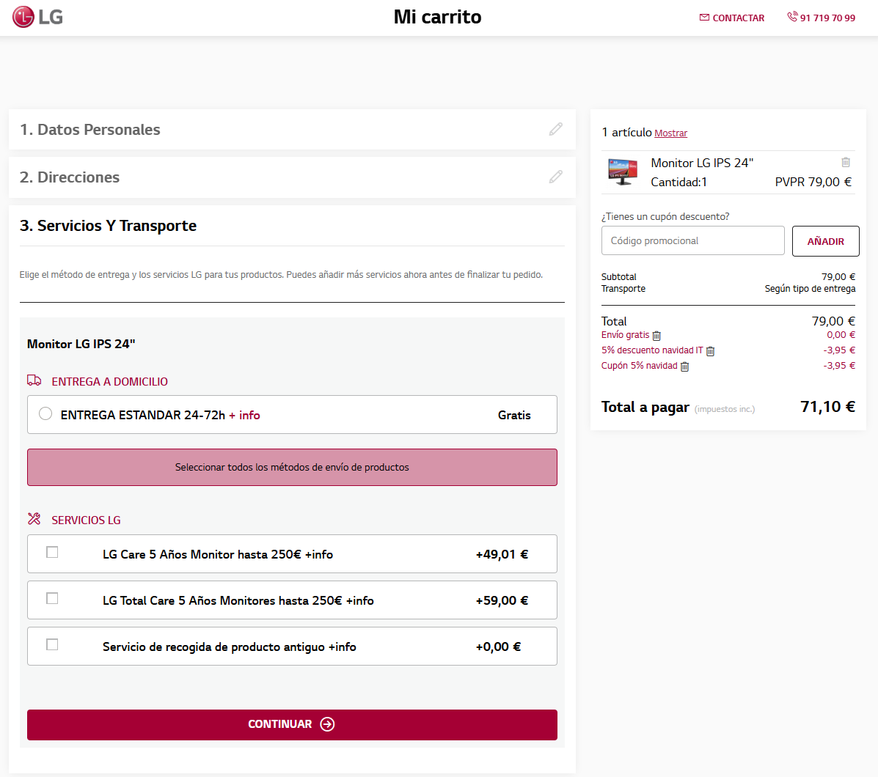This screenshot has height=777, width=878.
Task: Open the 3. Servicios Y Transporte heading
Action: click(x=108, y=226)
